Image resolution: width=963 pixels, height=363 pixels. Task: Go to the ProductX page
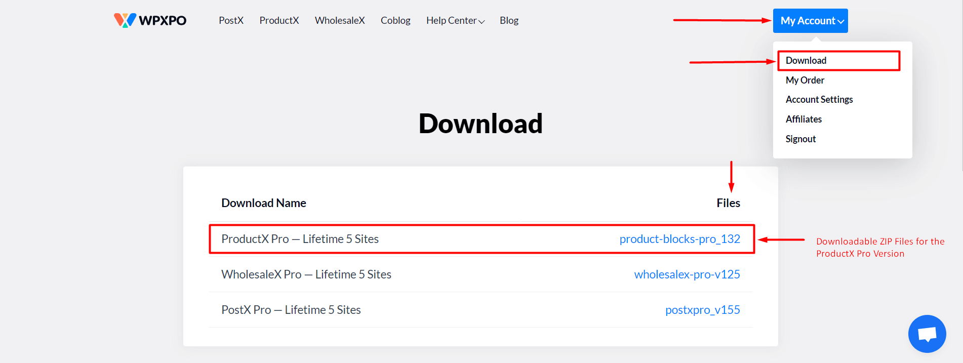279,20
